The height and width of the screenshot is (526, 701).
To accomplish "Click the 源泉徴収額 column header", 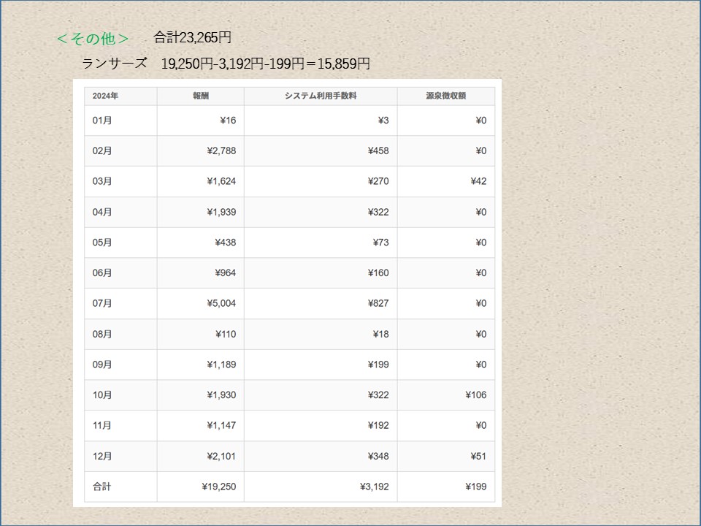I will coord(445,96).
